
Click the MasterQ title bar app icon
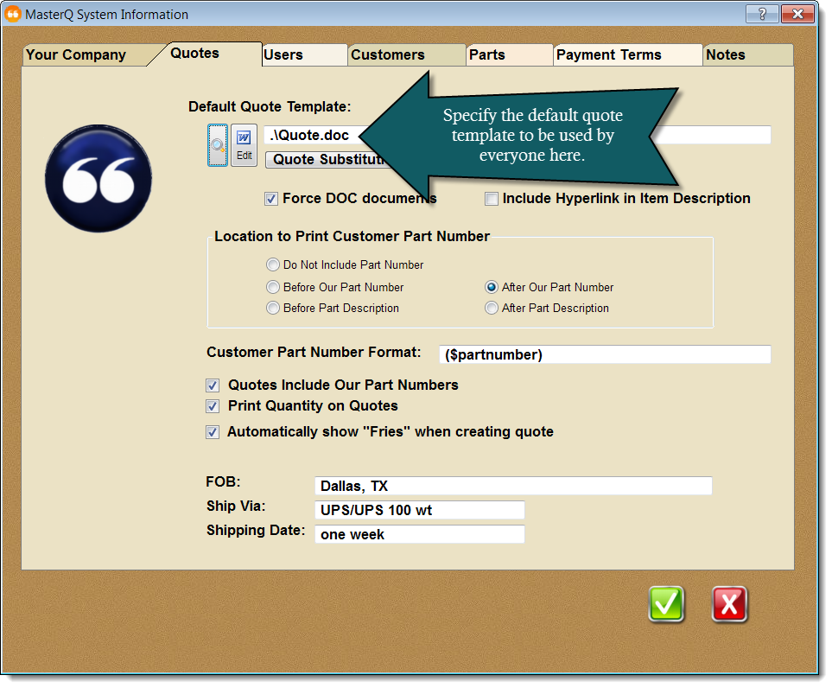click(x=13, y=14)
